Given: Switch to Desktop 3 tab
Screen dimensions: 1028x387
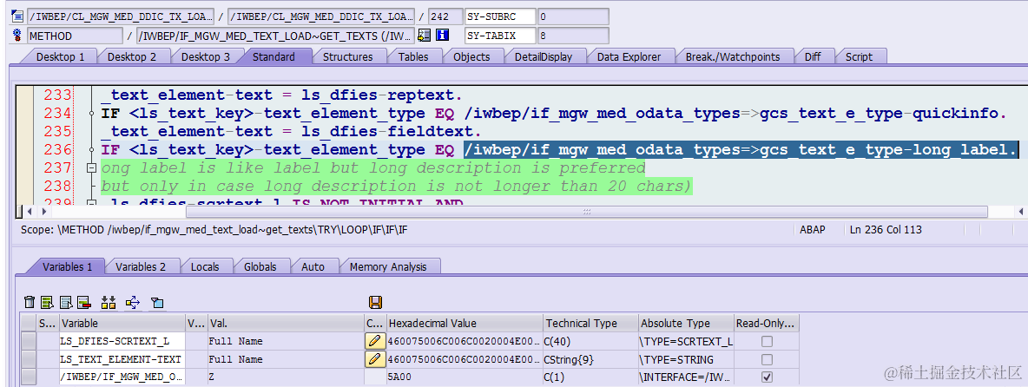Looking at the screenshot, I should pos(205,57).
